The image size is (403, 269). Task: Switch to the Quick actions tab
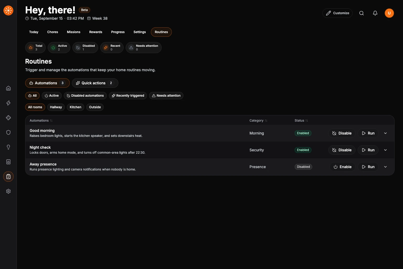[95, 83]
